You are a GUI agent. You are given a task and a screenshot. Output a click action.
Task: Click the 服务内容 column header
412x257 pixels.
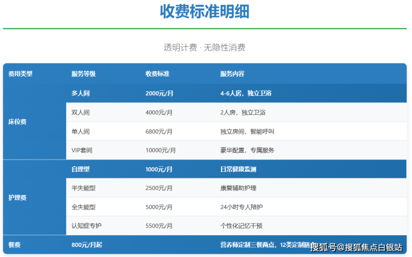pyautogui.click(x=232, y=74)
